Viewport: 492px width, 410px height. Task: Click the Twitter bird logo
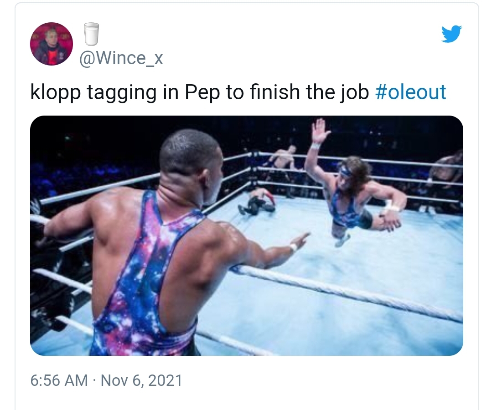451,35
